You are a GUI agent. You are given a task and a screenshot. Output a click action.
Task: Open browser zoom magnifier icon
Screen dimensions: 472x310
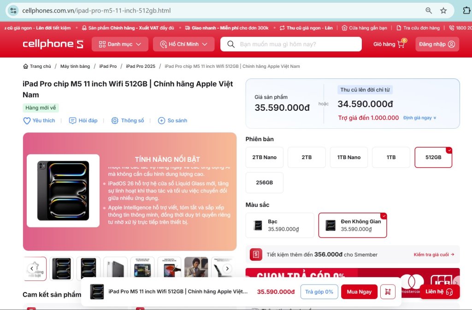tap(429, 11)
